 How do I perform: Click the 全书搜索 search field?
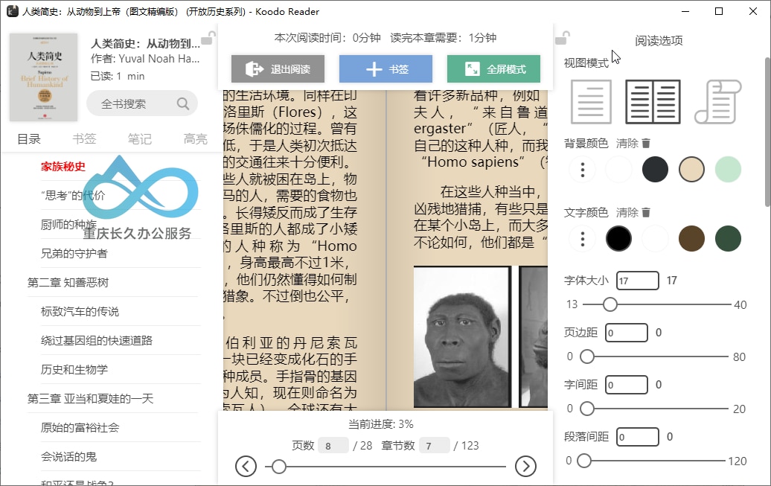[142, 103]
